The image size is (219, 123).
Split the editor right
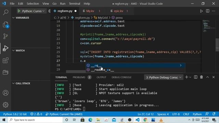pyautogui.click(x=208, y=11)
